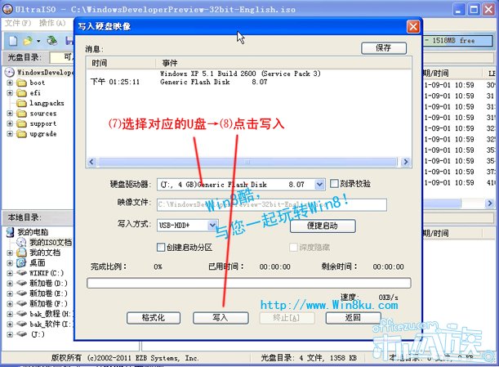Click the message list horizontal scrollbar track
Screen dimensions: 499x367
[x=247, y=162]
